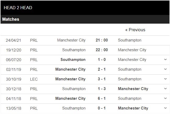
Task: Click the HEAD 2 HEAD title
Action: pyautogui.click(x=18, y=8)
